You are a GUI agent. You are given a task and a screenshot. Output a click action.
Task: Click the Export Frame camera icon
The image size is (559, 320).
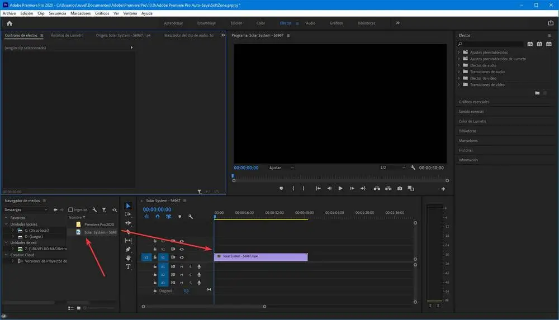tap(400, 189)
